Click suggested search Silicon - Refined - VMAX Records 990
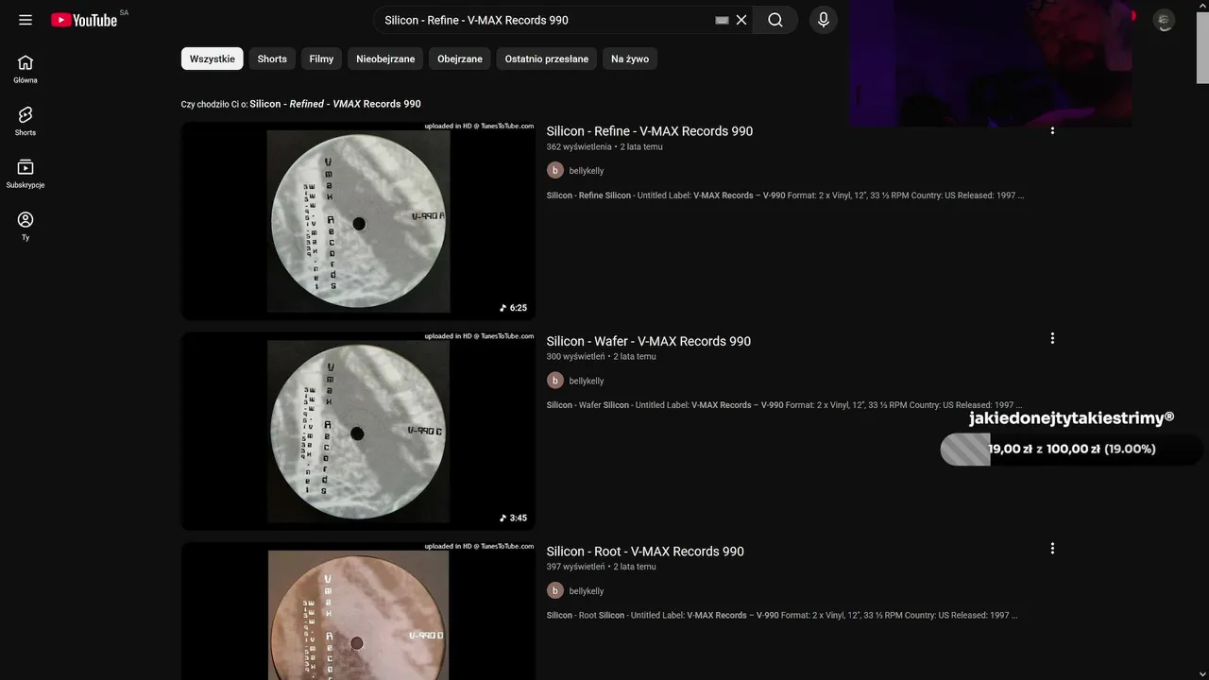This screenshot has width=1209, height=680. (x=335, y=104)
